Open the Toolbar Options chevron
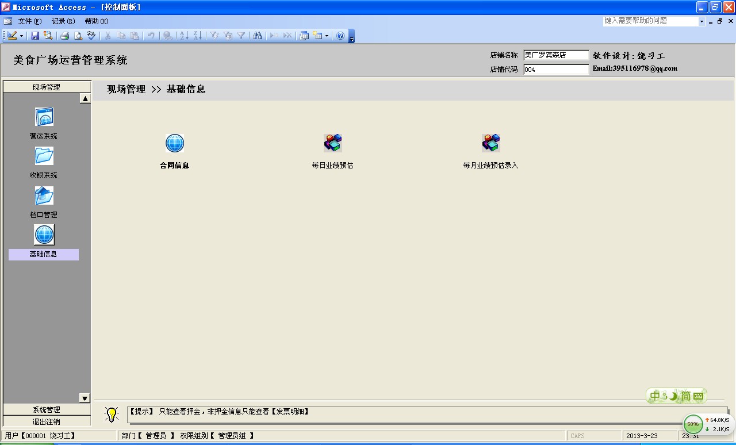The image size is (736, 445). tap(352, 36)
